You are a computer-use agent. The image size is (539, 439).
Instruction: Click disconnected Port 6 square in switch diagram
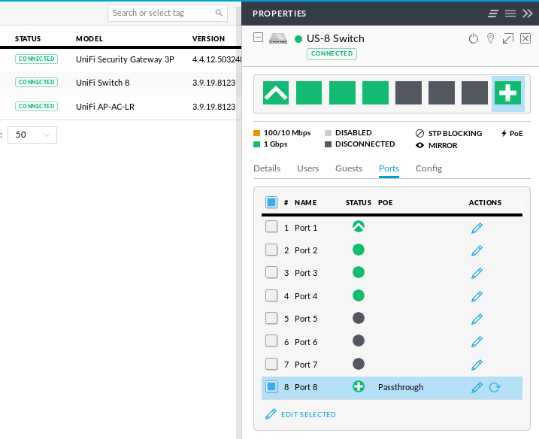coord(441,93)
